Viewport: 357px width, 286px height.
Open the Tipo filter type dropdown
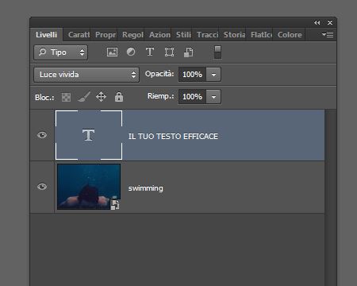tap(60, 52)
